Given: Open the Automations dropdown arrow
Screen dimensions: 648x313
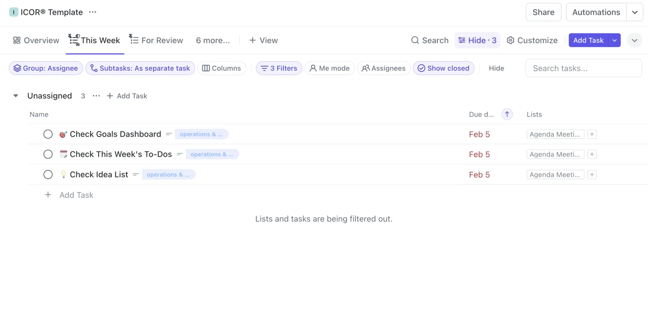Looking at the screenshot, I should point(635,12).
